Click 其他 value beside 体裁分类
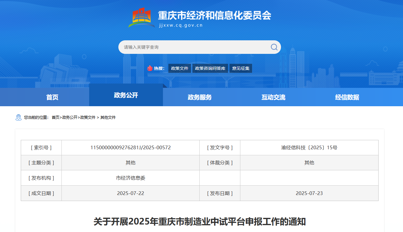Screen dimensions: 403x232 click(x=309, y=162)
